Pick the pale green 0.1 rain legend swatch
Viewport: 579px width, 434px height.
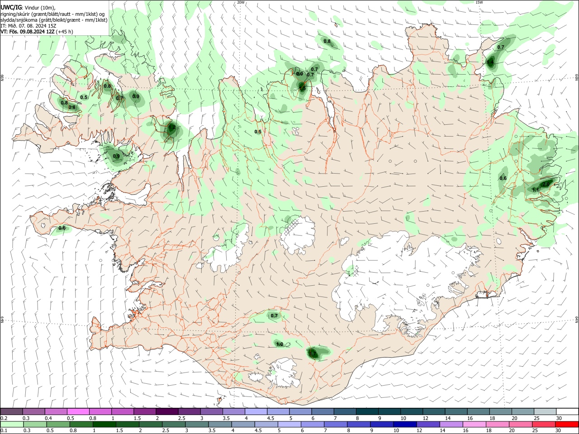tap(11, 424)
